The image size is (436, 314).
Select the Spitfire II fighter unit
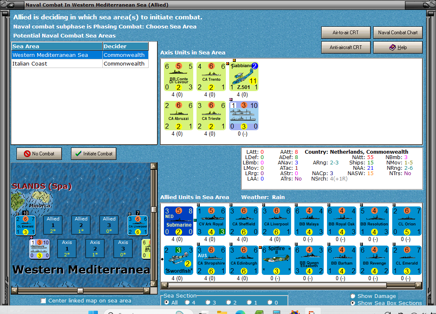pos(276,260)
